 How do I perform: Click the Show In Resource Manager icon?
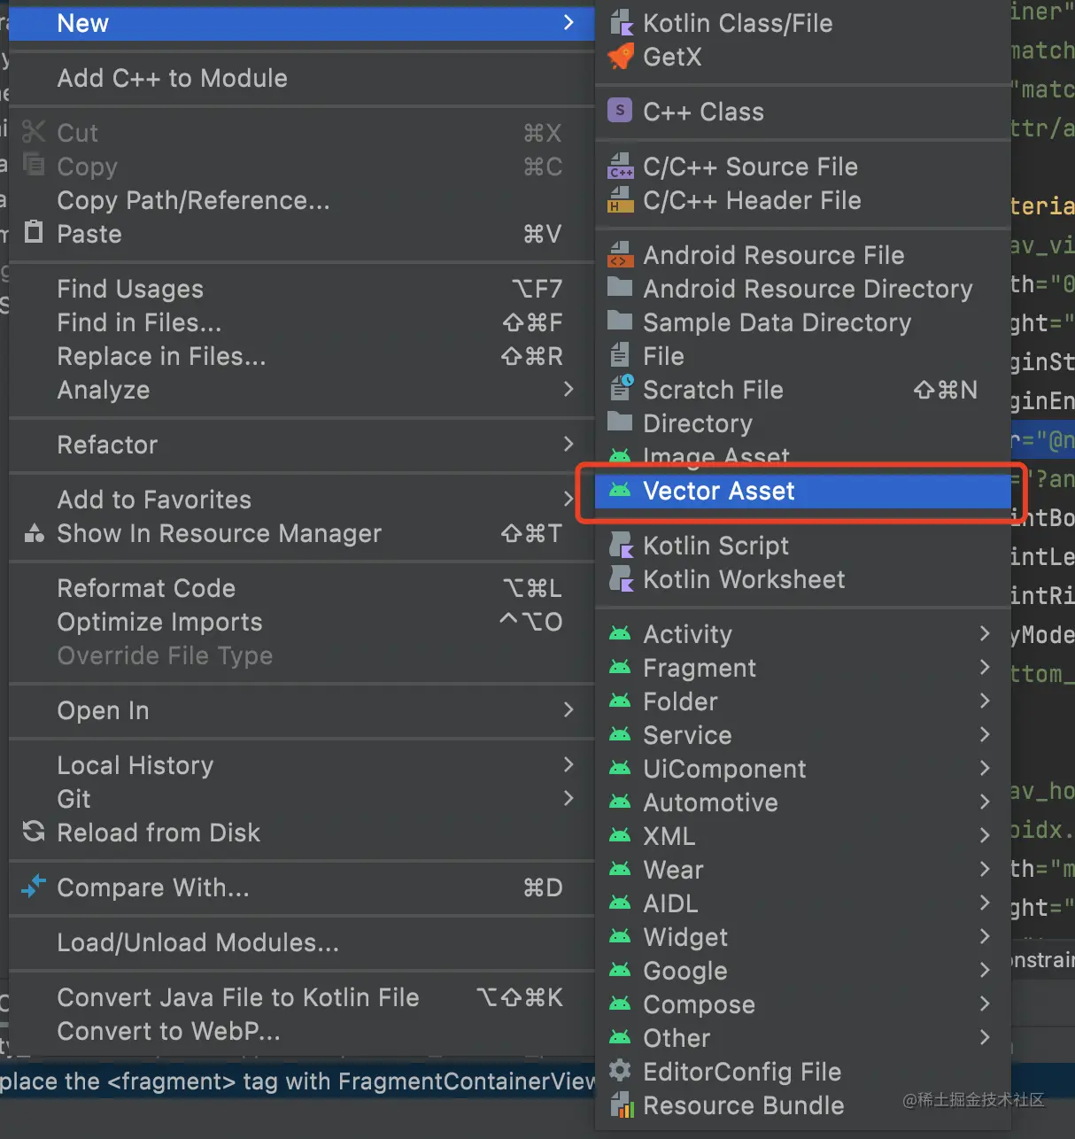(x=34, y=533)
